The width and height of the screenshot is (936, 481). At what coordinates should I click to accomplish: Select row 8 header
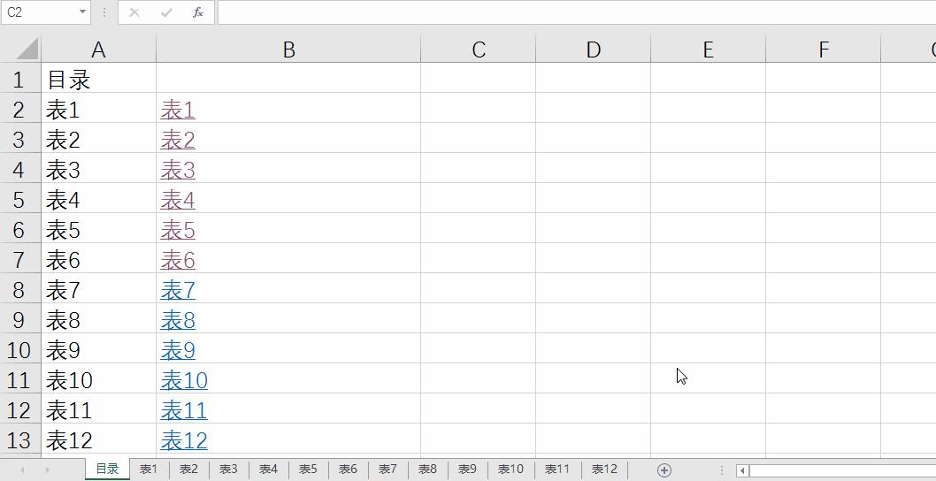point(19,290)
